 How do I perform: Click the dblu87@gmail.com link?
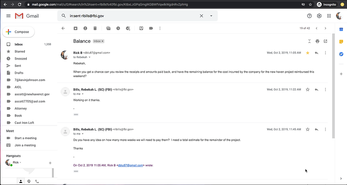pos(130,165)
